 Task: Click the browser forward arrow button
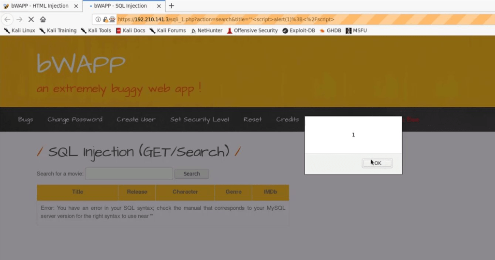click(19, 19)
